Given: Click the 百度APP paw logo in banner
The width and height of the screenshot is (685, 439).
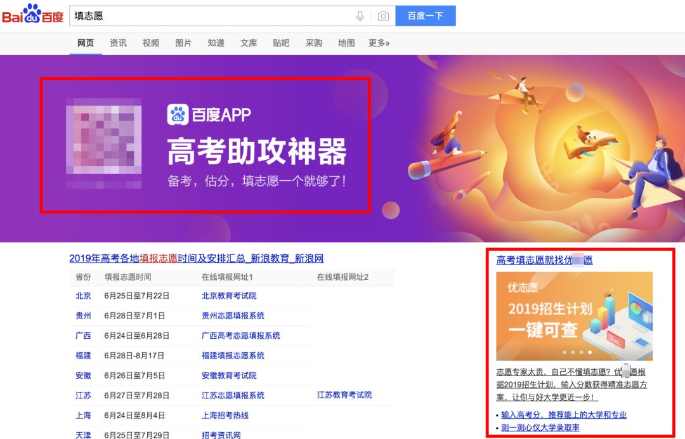Looking at the screenshot, I should click(178, 114).
